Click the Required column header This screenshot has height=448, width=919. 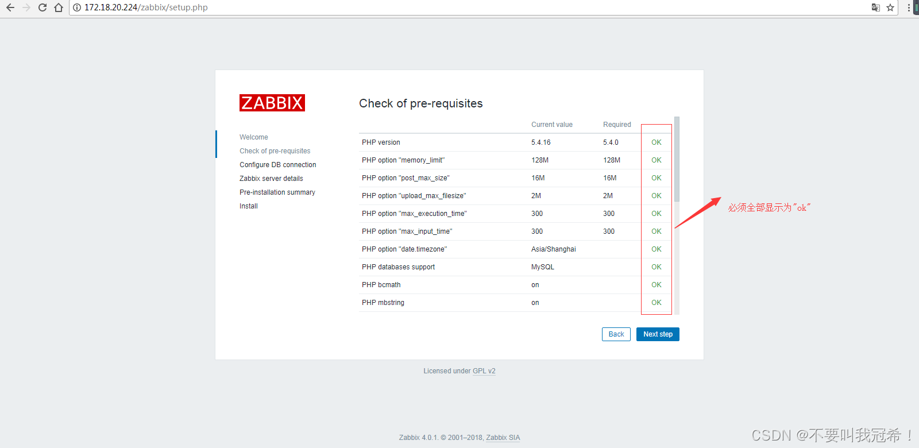617,125
